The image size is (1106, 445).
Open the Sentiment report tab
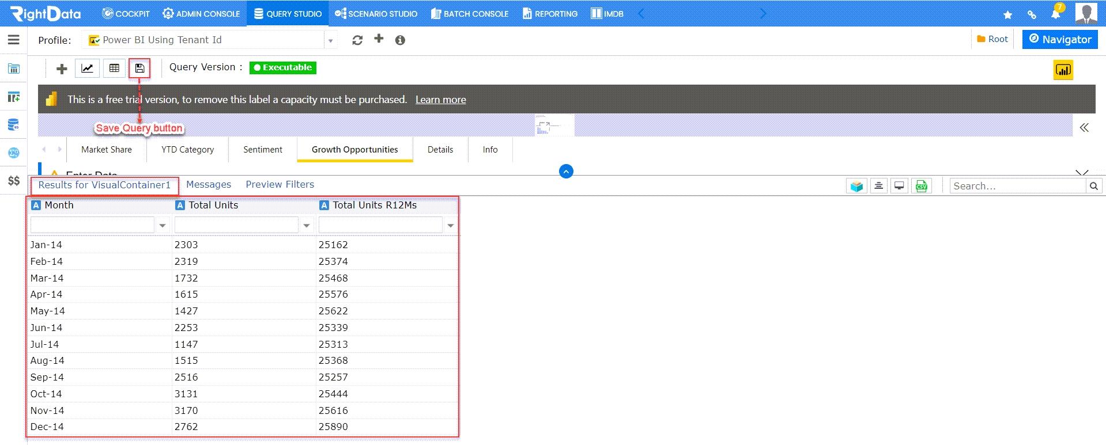(263, 150)
